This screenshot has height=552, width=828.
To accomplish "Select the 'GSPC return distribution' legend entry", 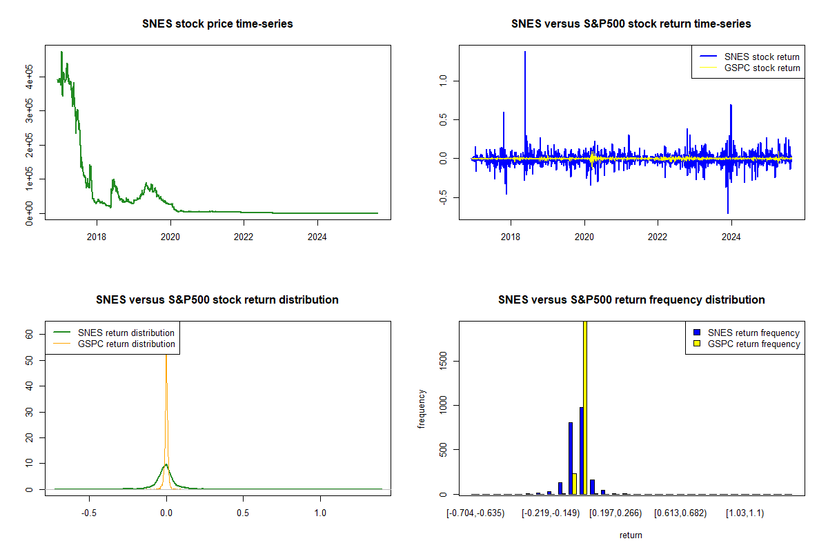I will coord(126,344).
